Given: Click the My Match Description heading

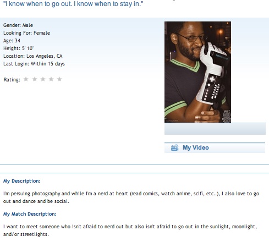Looking at the screenshot, I should 30,214.
